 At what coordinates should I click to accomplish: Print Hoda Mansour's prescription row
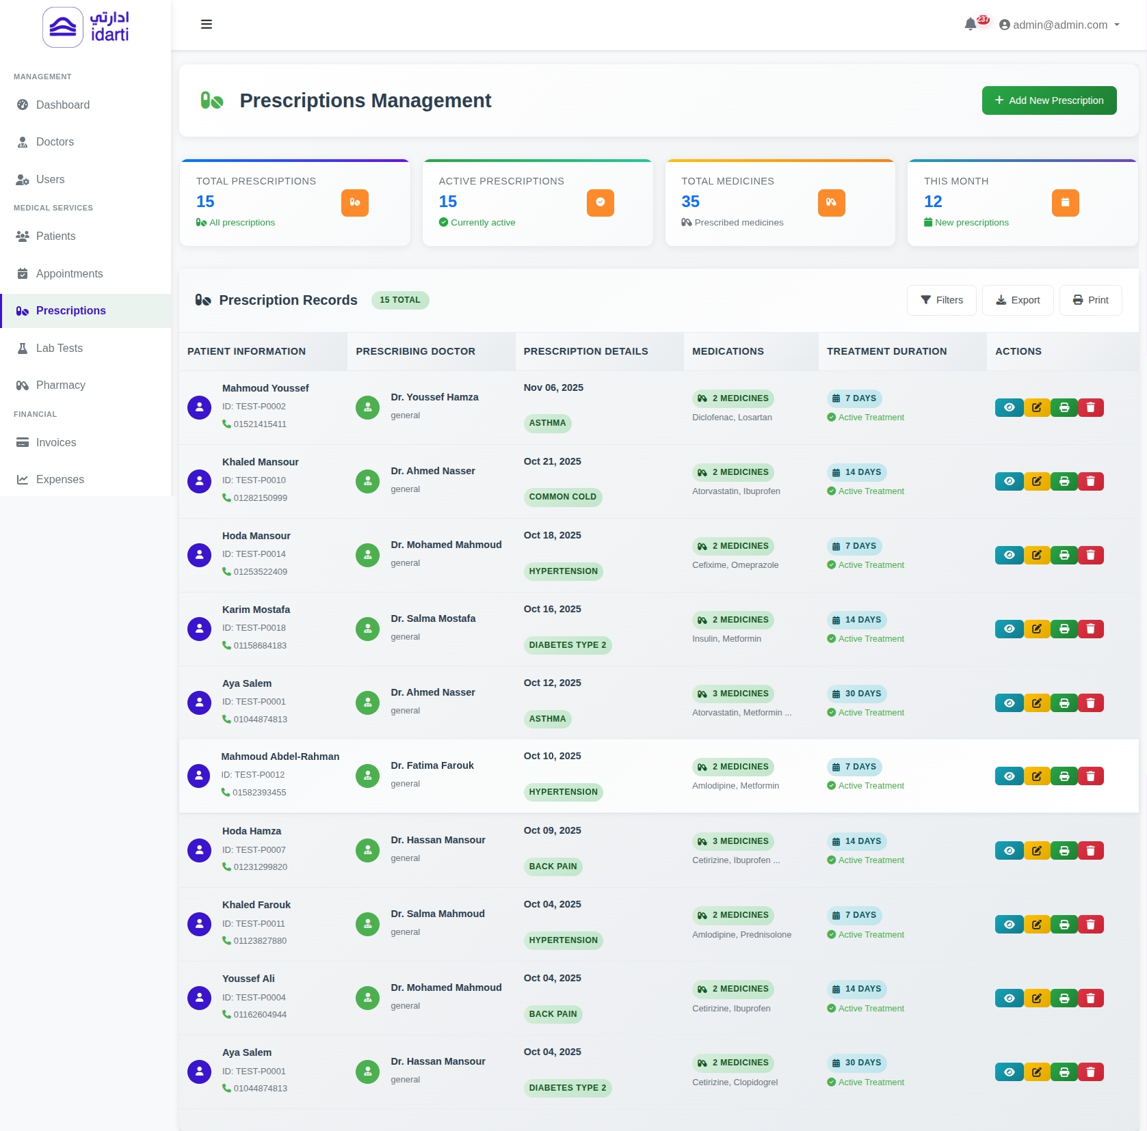(x=1064, y=555)
